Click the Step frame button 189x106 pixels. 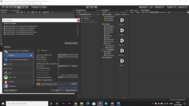pyautogui.click(x=96, y=7)
